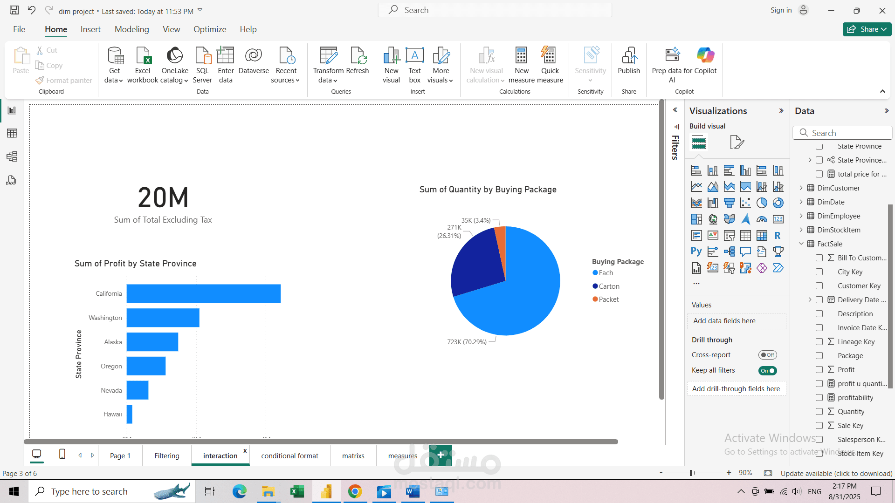Image resolution: width=895 pixels, height=503 pixels.
Task: Expand the DimEmployee table
Action: (x=801, y=216)
